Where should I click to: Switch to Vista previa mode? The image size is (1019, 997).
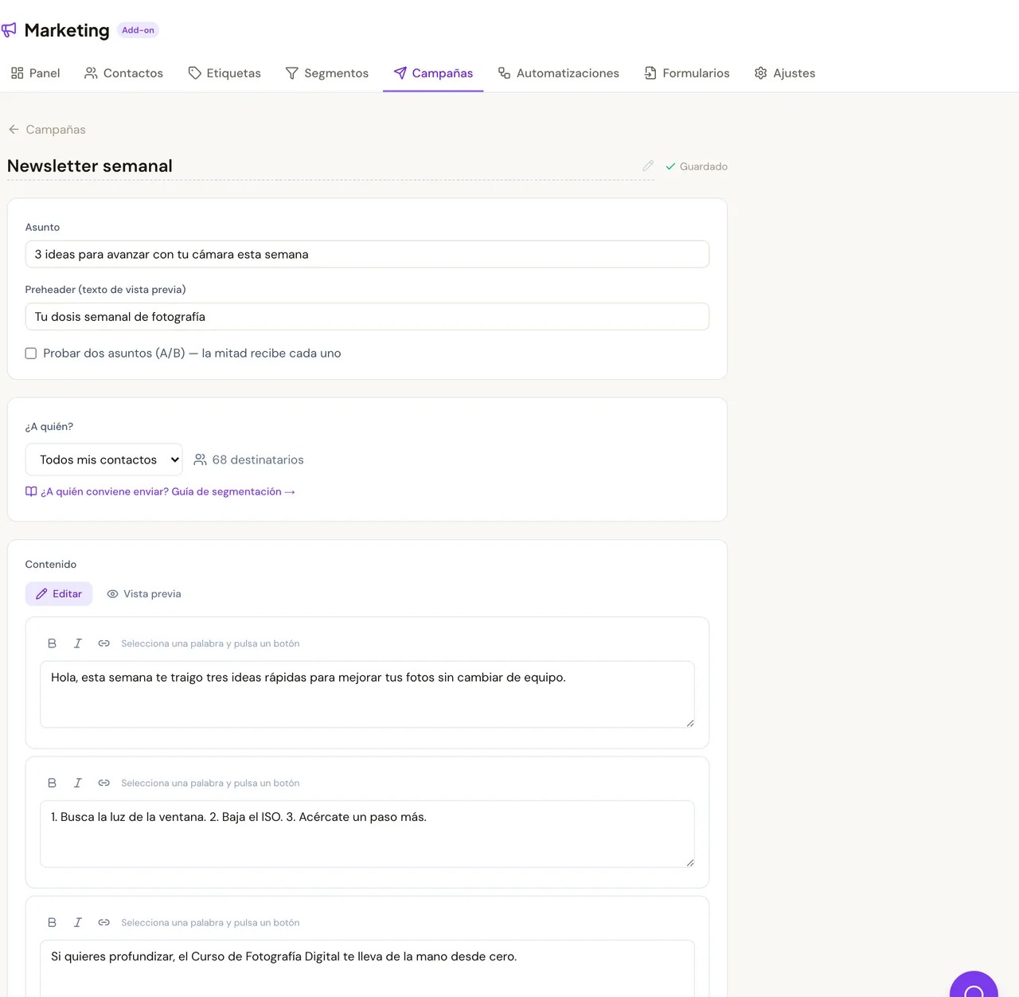pos(144,594)
